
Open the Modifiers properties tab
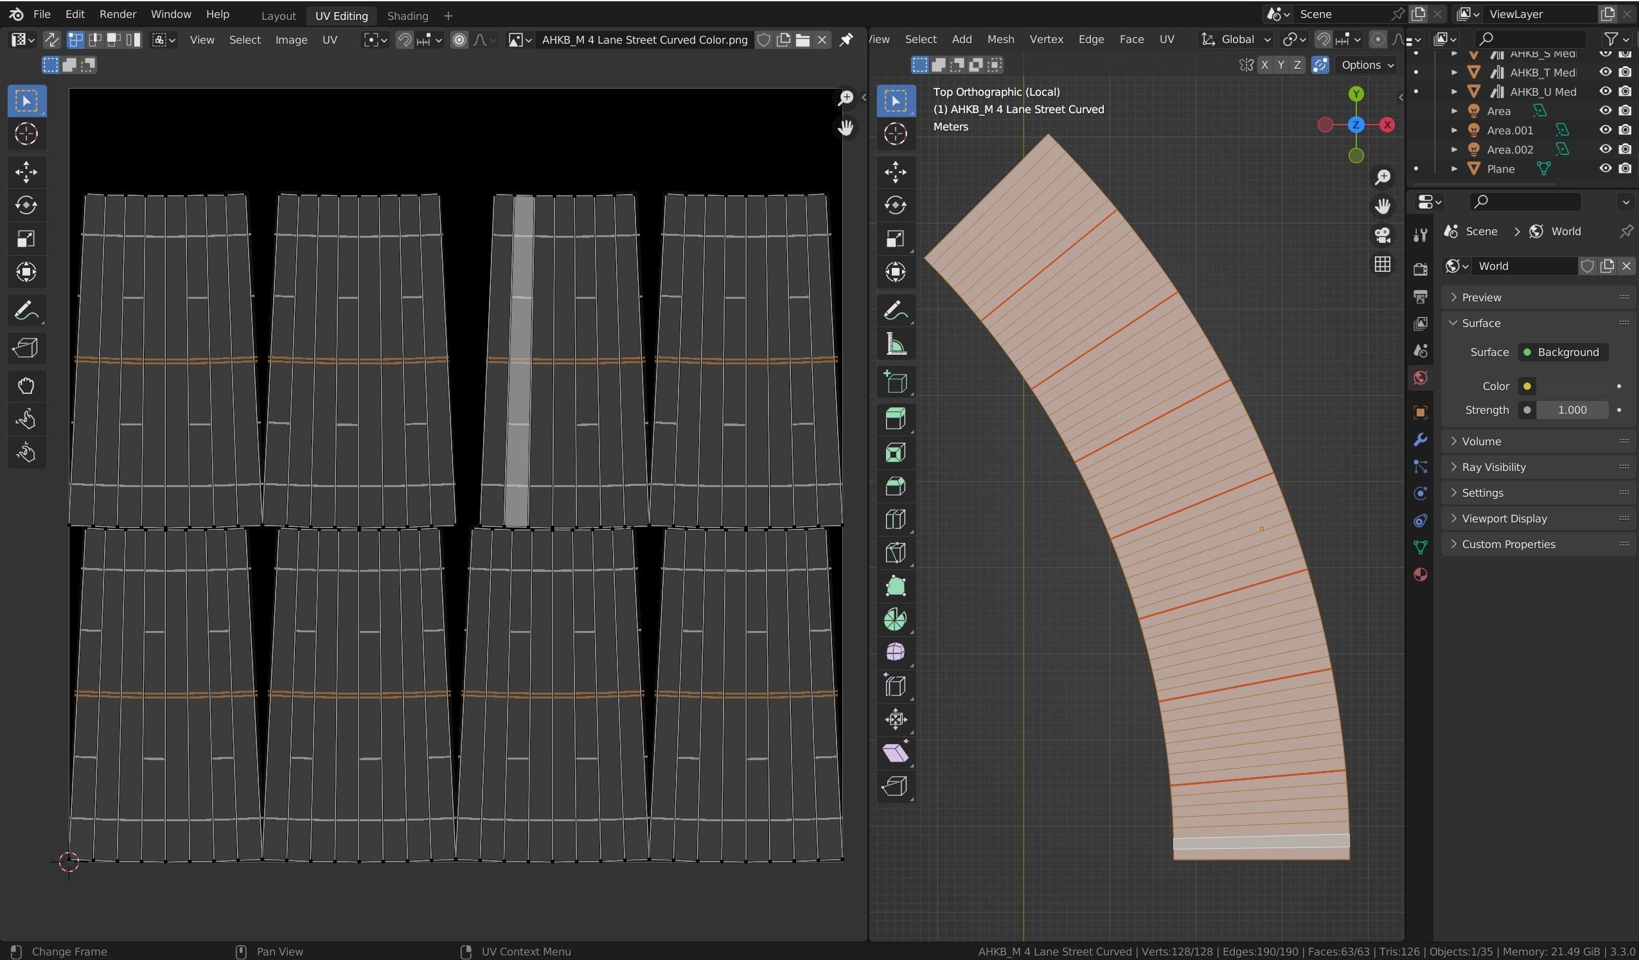(x=1420, y=439)
